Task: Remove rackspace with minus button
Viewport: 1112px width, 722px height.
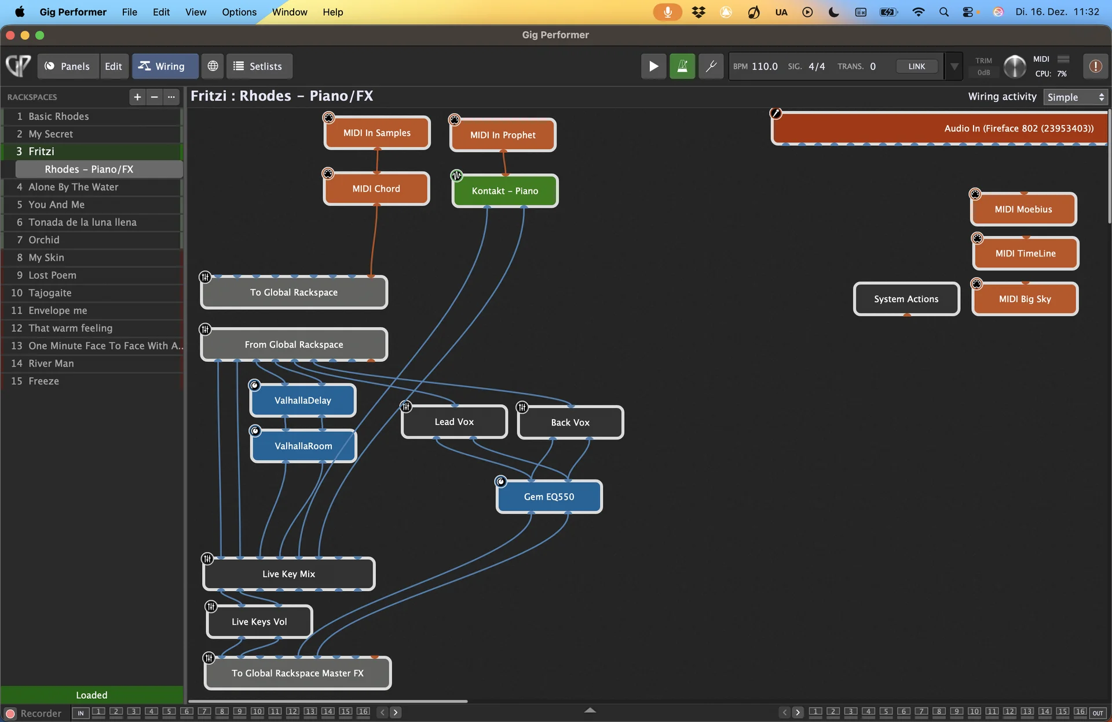Action: pos(154,97)
